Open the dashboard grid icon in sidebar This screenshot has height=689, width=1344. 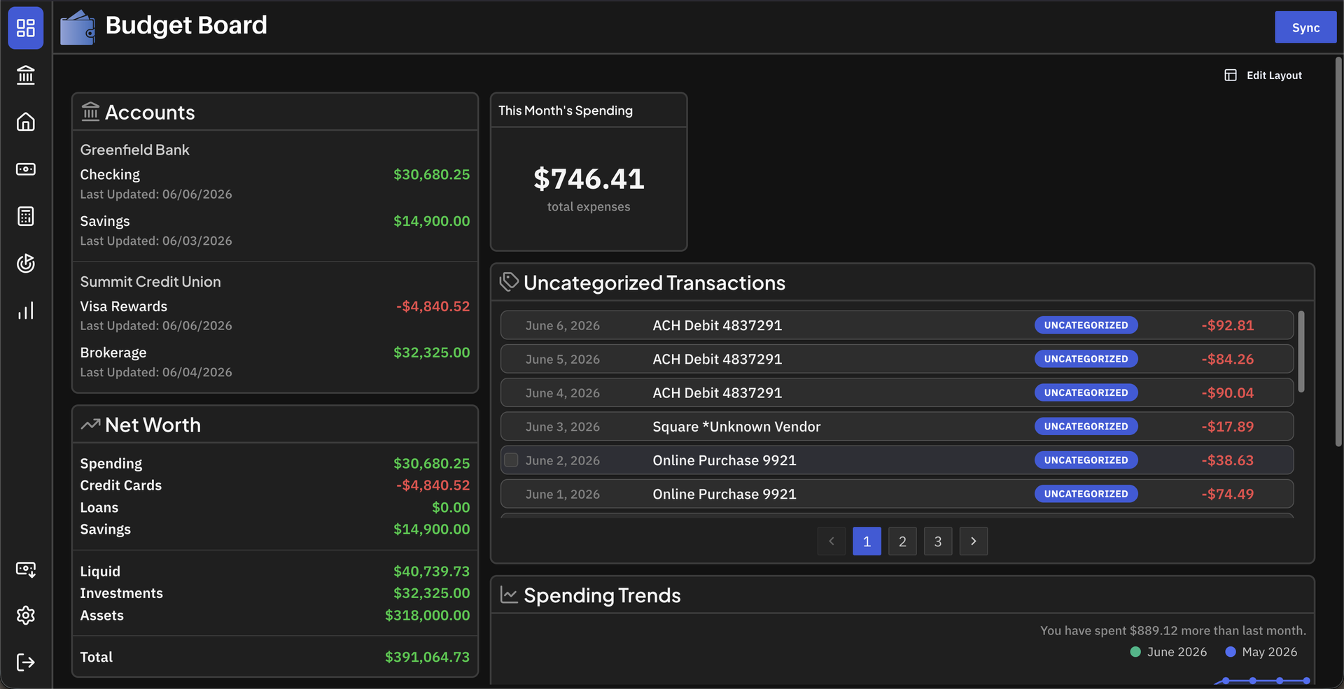click(26, 28)
